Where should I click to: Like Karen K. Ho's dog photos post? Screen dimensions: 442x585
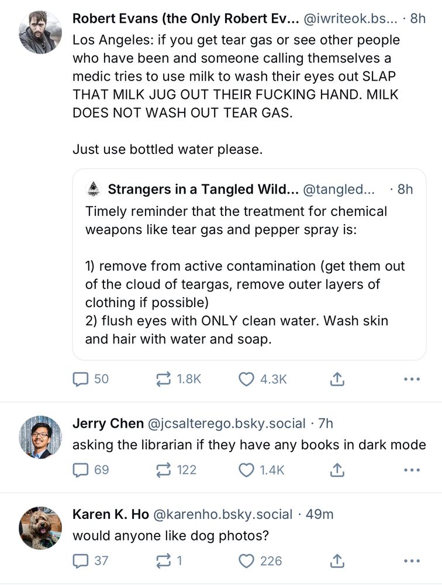click(247, 561)
